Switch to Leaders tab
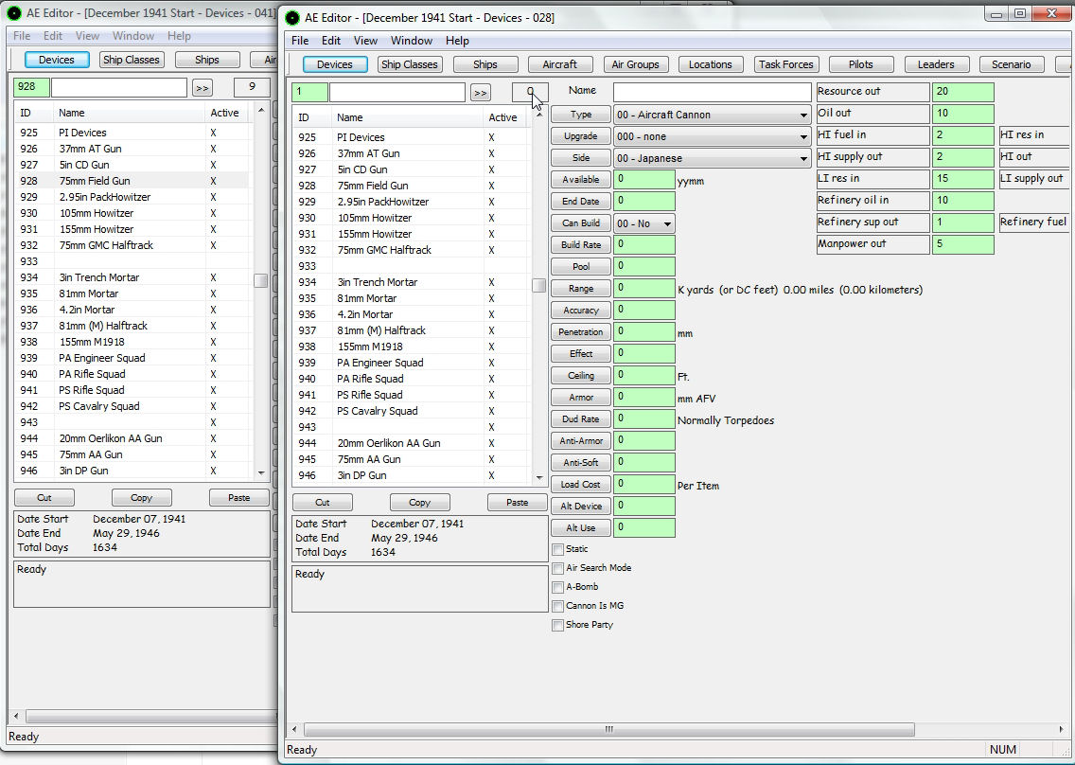 coord(936,64)
